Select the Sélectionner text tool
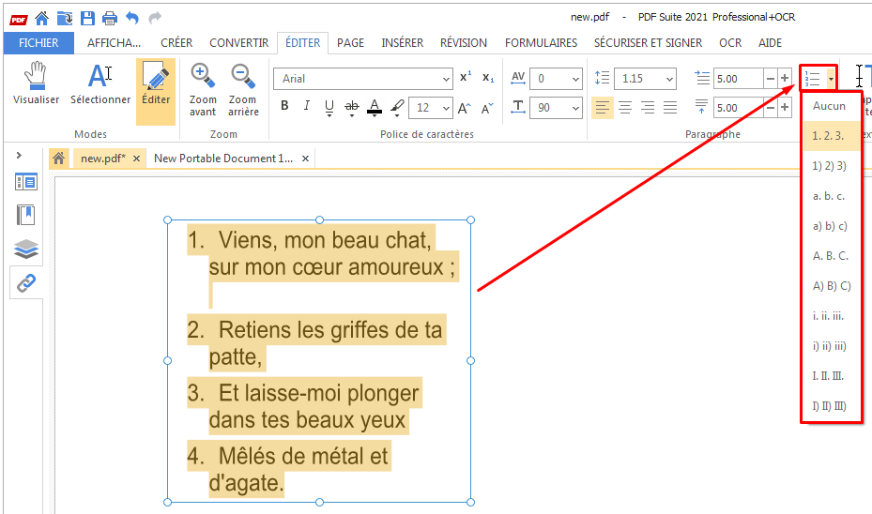 [100, 83]
